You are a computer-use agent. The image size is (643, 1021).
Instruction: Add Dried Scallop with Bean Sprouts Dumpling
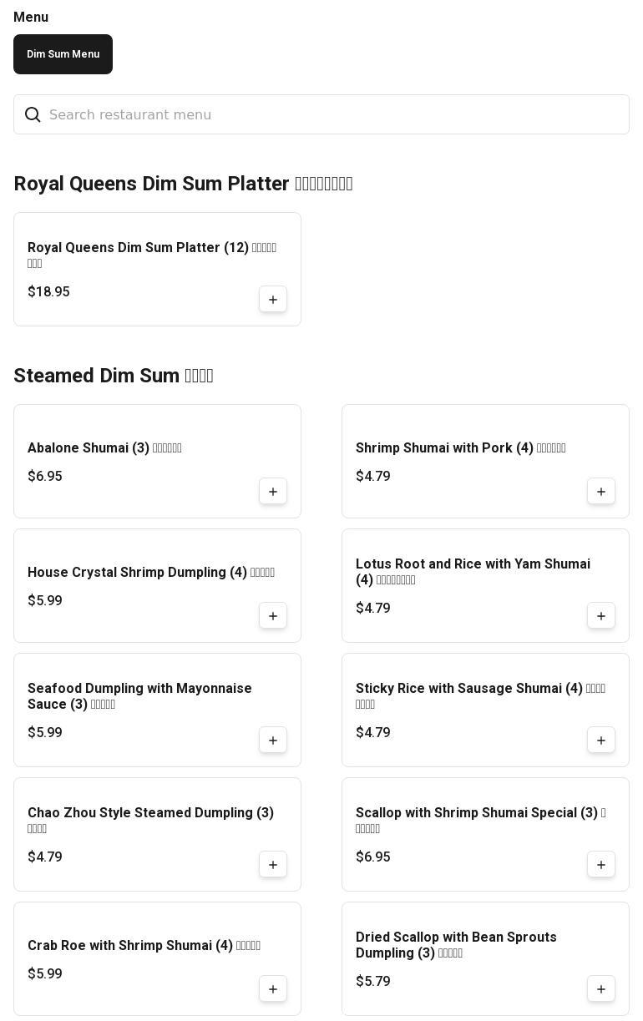click(x=601, y=989)
